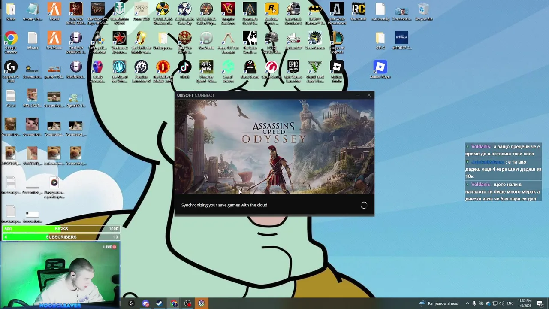
Task: Select the Totally Accurate Battle Simulator icon
Action: [98, 72]
